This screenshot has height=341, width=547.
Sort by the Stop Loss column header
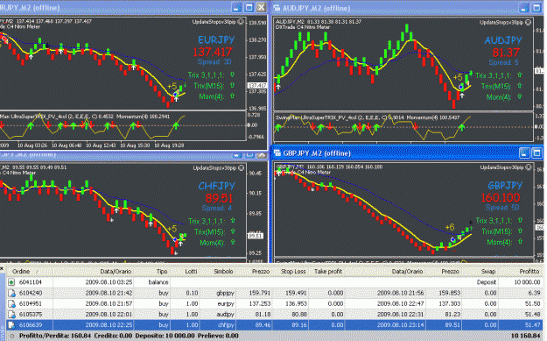pos(291,271)
